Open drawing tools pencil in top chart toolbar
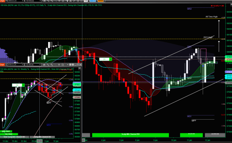Image resolution: width=232 pixels, height=143 pixels. click(x=48, y=1)
